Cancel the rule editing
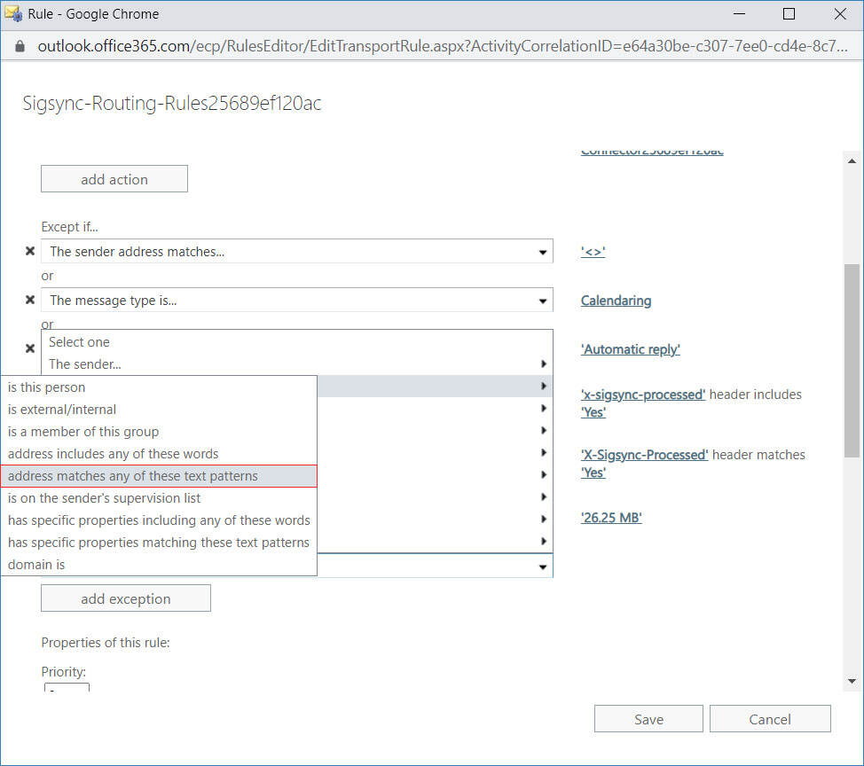The width and height of the screenshot is (864, 766). (769, 719)
